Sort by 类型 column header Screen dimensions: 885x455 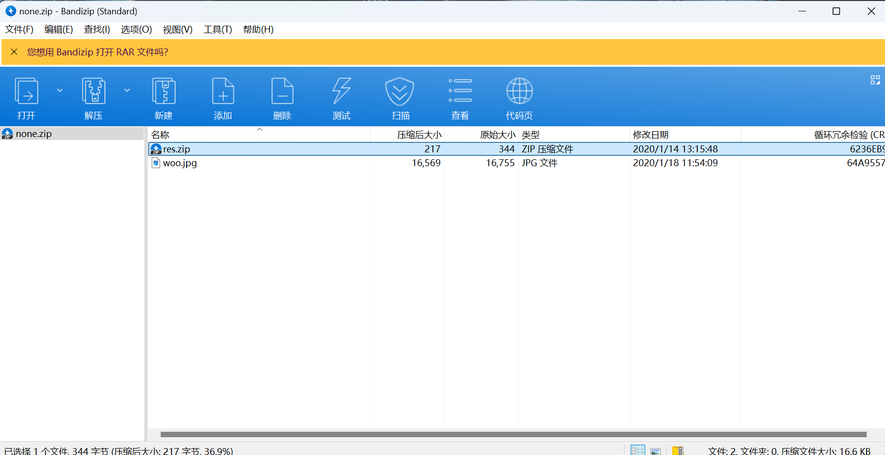574,135
